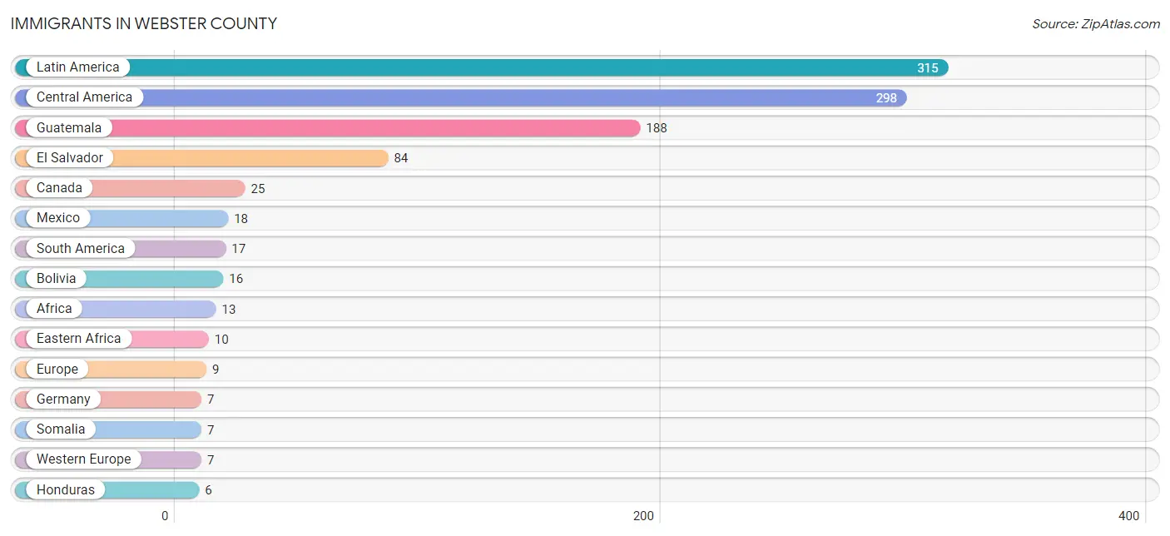The width and height of the screenshot is (1170, 536).
Task: Click the Somalia label
Action: pyautogui.click(x=61, y=429)
